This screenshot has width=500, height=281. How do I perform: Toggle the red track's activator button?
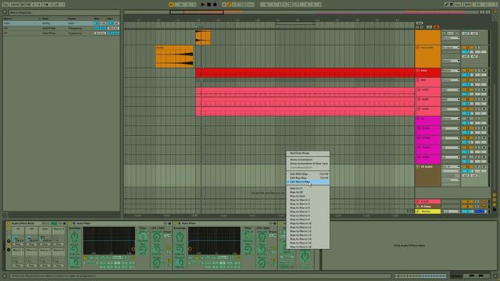pos(467,70)
